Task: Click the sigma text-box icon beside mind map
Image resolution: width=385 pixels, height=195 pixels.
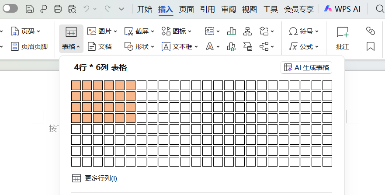Action: tap(247, 46)
